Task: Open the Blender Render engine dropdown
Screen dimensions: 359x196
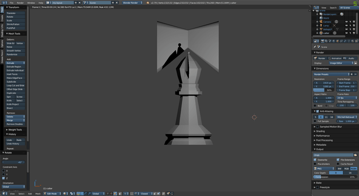Action: pyautogui.click(x=132, y=3)
